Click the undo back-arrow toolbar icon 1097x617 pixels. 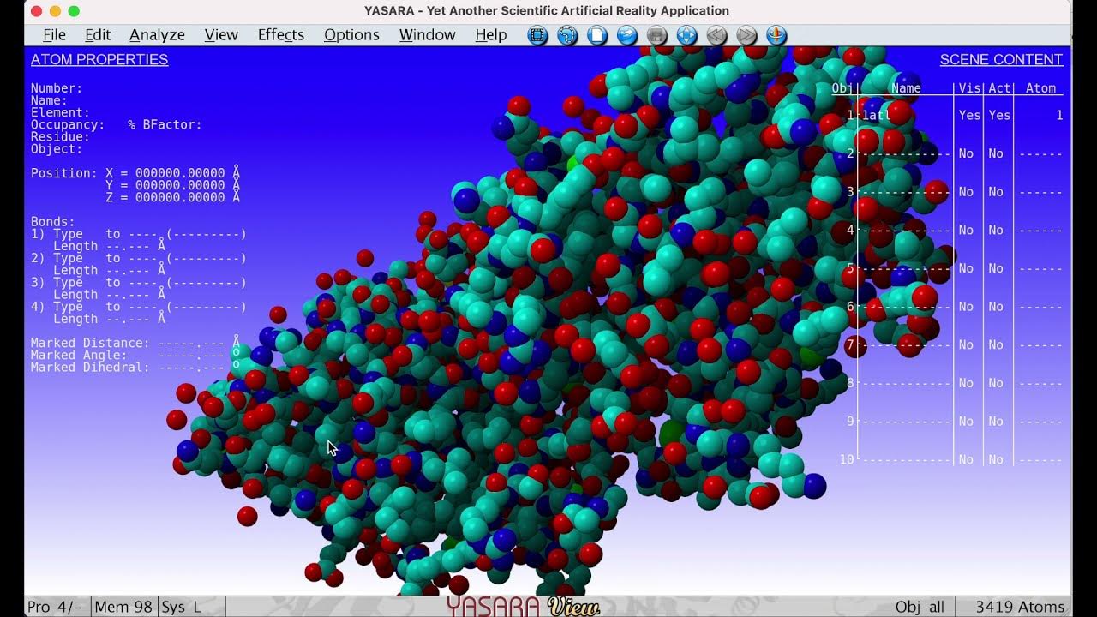click(716, 35)
